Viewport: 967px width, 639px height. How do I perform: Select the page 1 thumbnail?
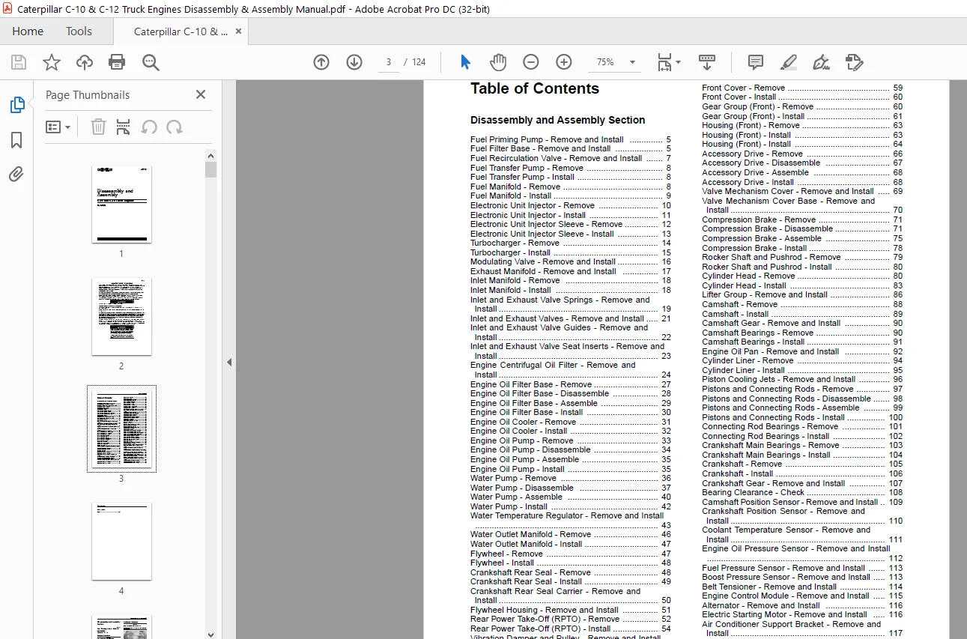pyautogui.click(x=121, y=204)
